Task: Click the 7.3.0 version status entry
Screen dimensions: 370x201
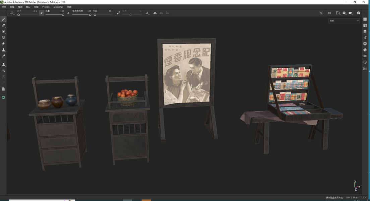Action: tap(360, 198)
